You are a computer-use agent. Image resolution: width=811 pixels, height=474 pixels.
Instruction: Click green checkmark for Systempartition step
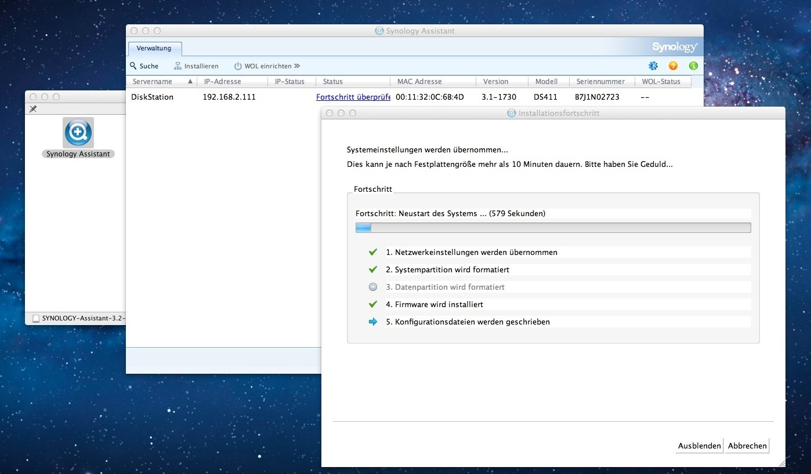tap(373, 269)
